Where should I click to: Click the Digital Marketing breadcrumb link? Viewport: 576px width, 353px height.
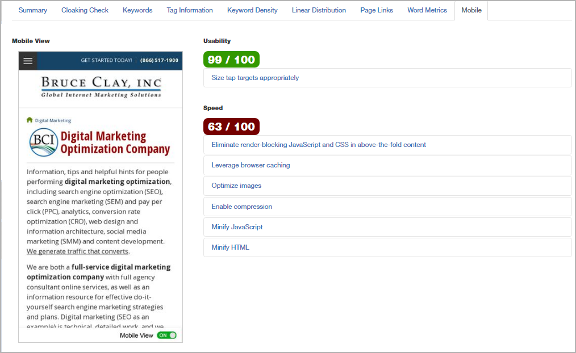53,120
